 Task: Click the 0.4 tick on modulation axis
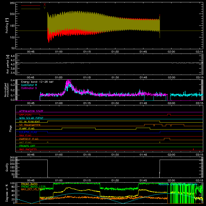click(13, 80)
